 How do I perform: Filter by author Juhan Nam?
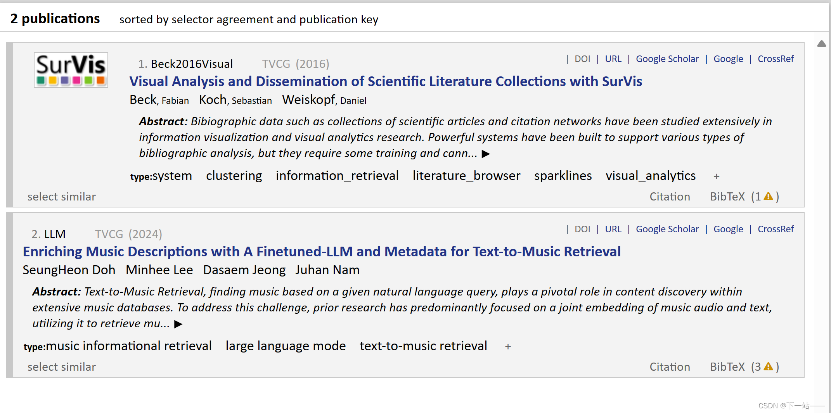pos(327,270)
